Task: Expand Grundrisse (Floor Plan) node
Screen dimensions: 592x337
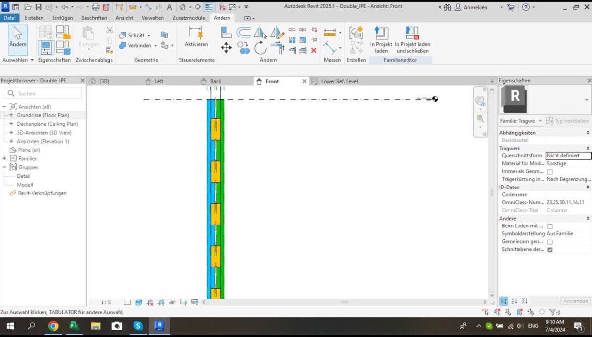Action: point(11,115)
